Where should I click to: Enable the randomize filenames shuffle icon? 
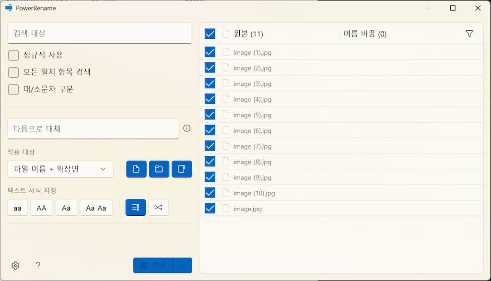[158, 207]
